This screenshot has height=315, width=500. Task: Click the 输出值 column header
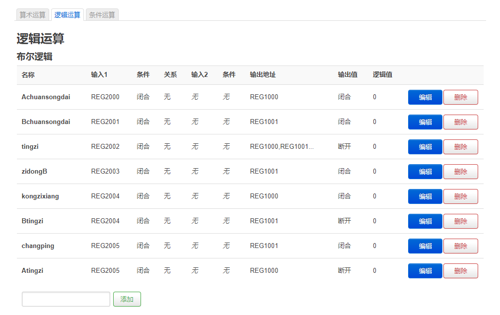[x=348, y=74]
